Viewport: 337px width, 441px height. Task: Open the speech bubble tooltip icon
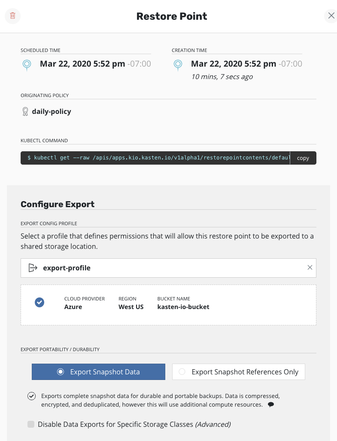271,404
